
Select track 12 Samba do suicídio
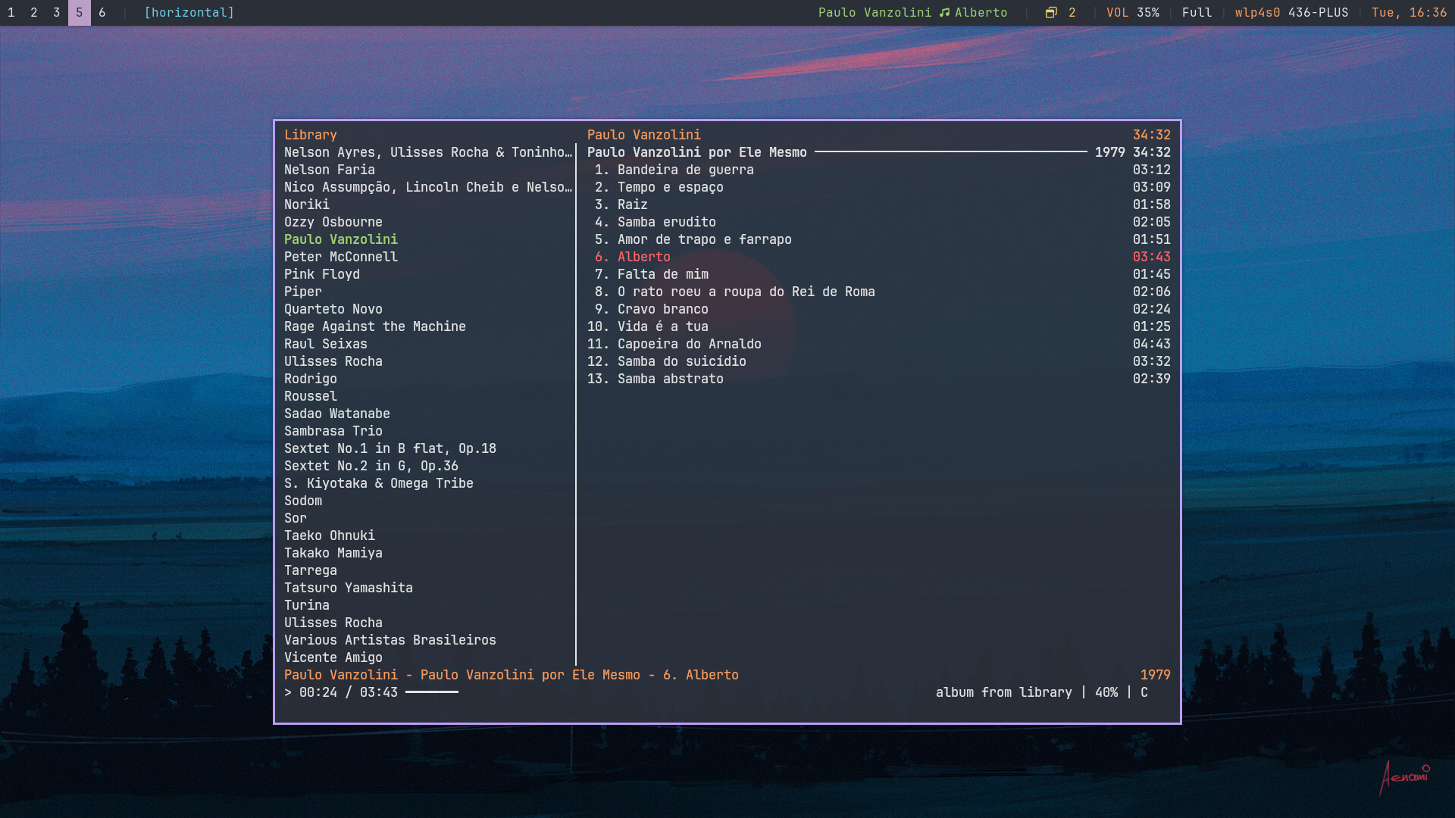click(x=879, y=361)
